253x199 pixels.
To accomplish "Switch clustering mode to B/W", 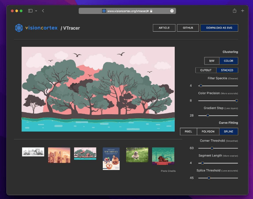I will [x=212, y=61].
